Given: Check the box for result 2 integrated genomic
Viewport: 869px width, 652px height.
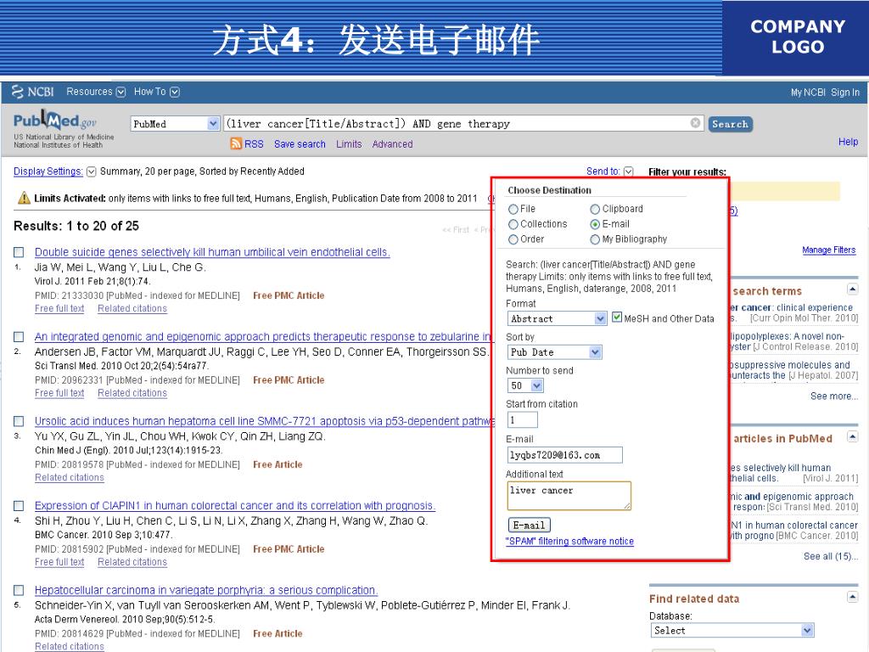Looking at the screenshot, I should [x=19, y=337].
